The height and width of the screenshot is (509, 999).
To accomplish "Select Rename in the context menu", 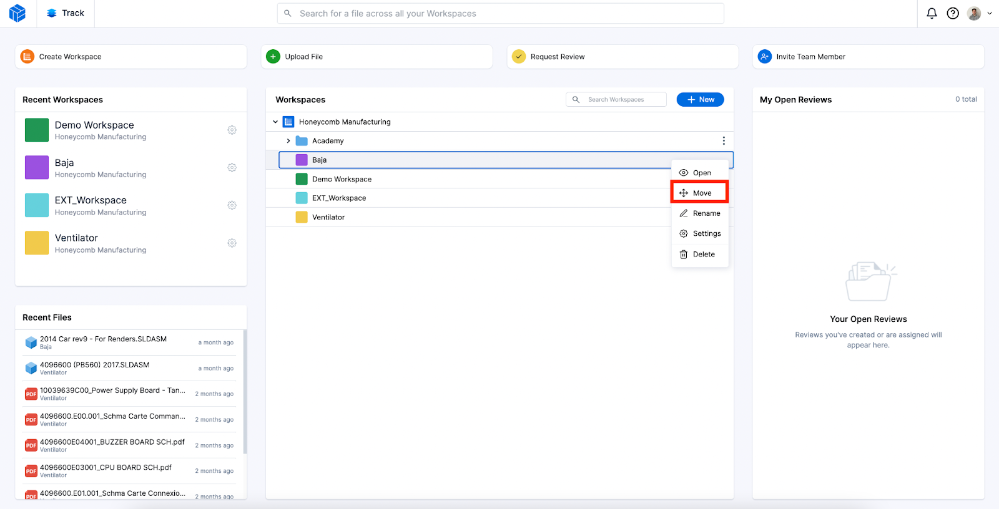I will click(x=700, y=213).
